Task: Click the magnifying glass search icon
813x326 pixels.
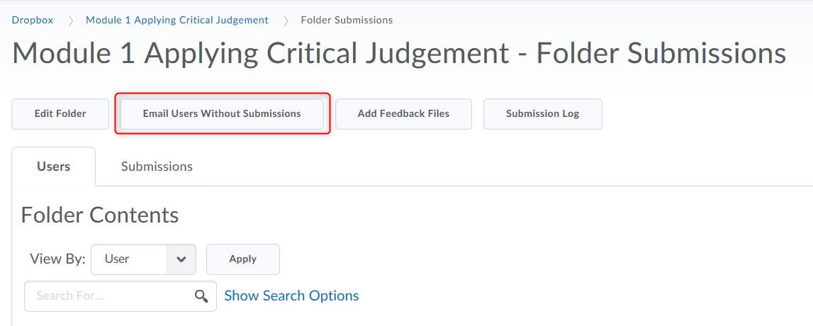Action: [x=202, y=296]
